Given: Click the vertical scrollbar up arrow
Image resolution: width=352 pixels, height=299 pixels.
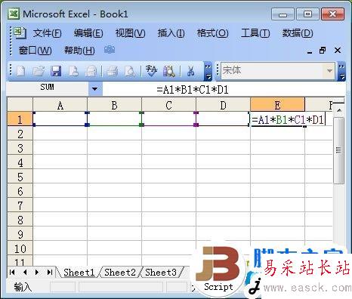Looking at the screenshot, I should click(339, 110).
